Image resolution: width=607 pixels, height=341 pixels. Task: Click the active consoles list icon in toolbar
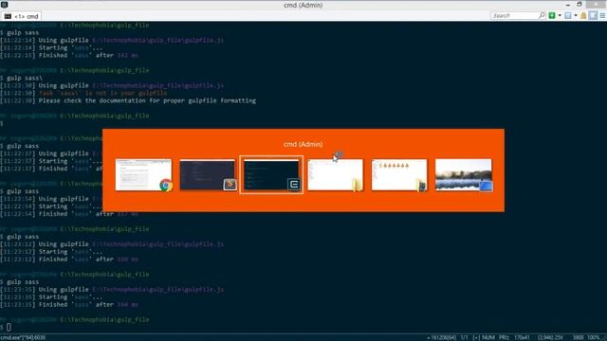[568, 15]
